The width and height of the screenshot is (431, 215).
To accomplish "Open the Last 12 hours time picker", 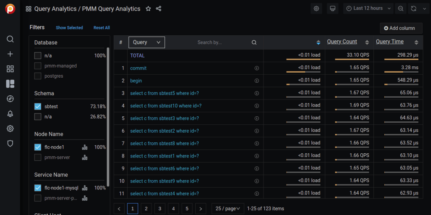I will tap(368, 8).
